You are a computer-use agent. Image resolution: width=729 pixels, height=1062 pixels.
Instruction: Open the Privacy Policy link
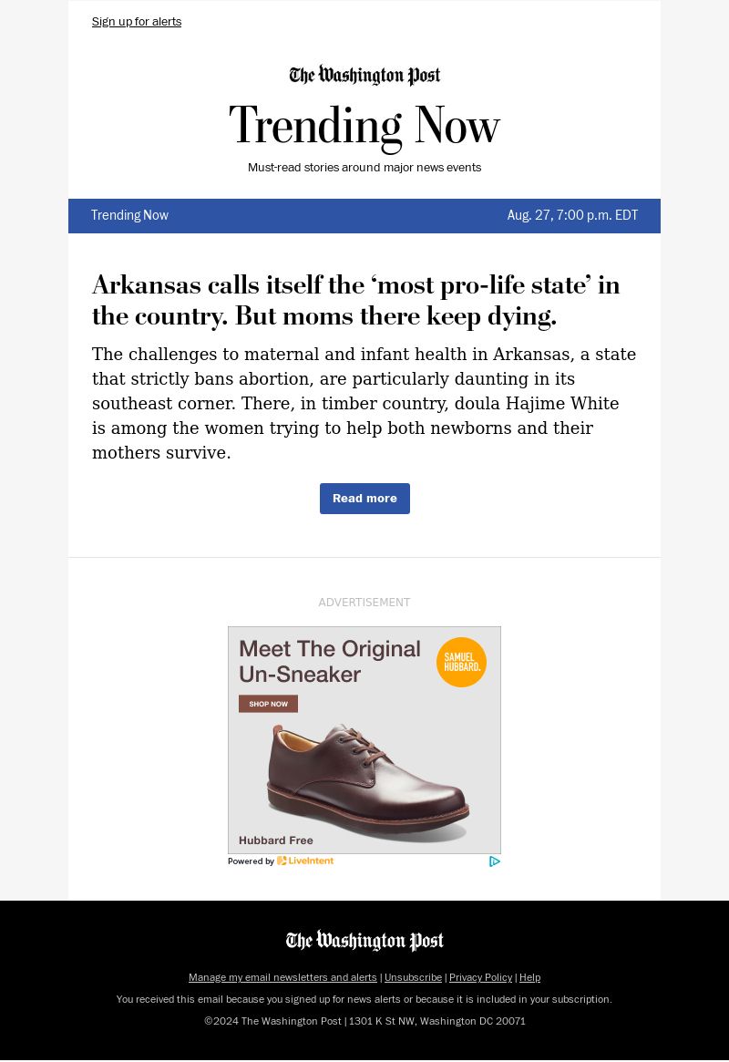point(480,977)
